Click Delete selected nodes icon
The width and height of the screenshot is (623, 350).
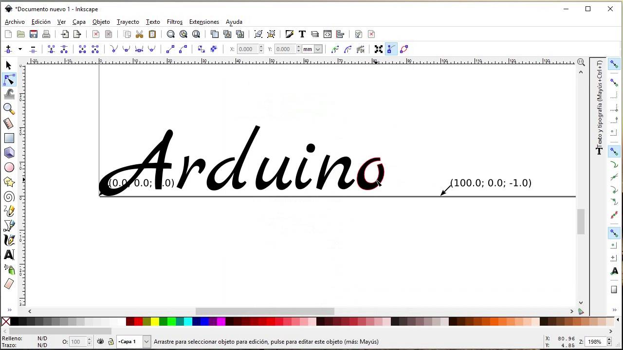[x=33, y=49]
